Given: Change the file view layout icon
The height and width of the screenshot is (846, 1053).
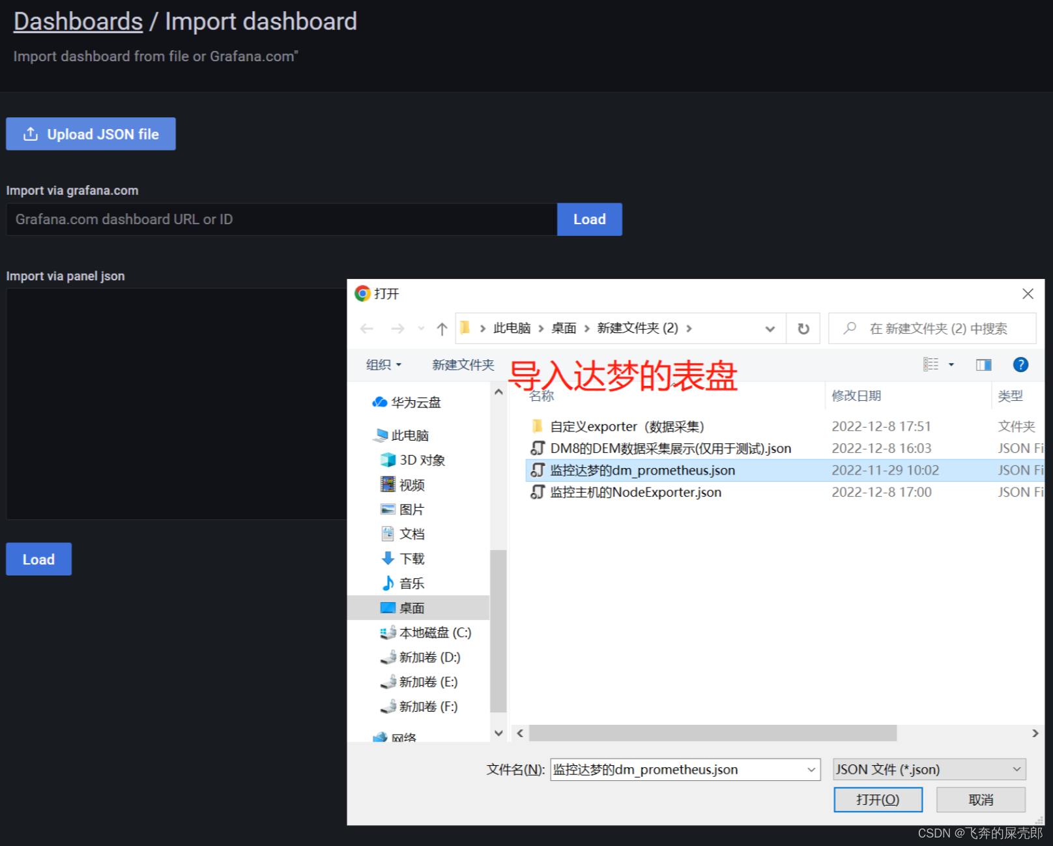Looking at the screenshot, I should coord(930,364).
